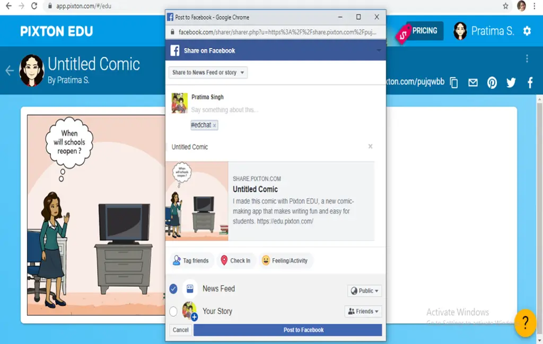The height and width of the screenshot is (344, 543).
Task: Click the Pratima S. avatar in header
Action: 460,31
